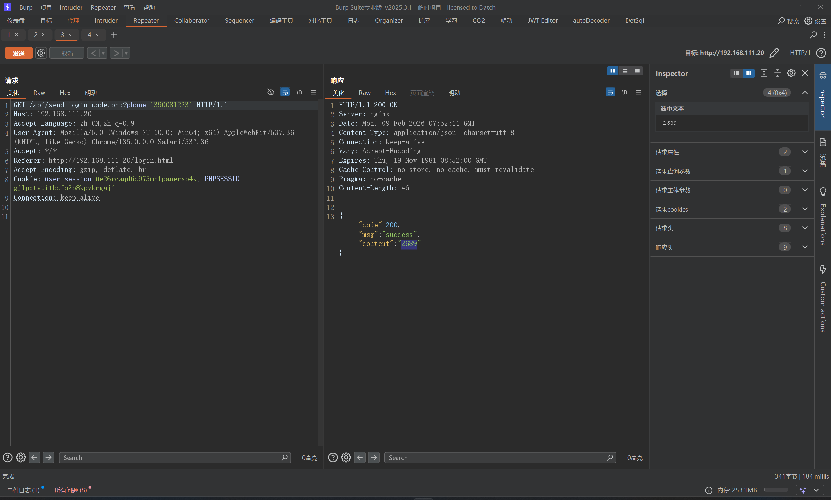
Task: Open 所有问题 (8) issues link
Action: 71,490
